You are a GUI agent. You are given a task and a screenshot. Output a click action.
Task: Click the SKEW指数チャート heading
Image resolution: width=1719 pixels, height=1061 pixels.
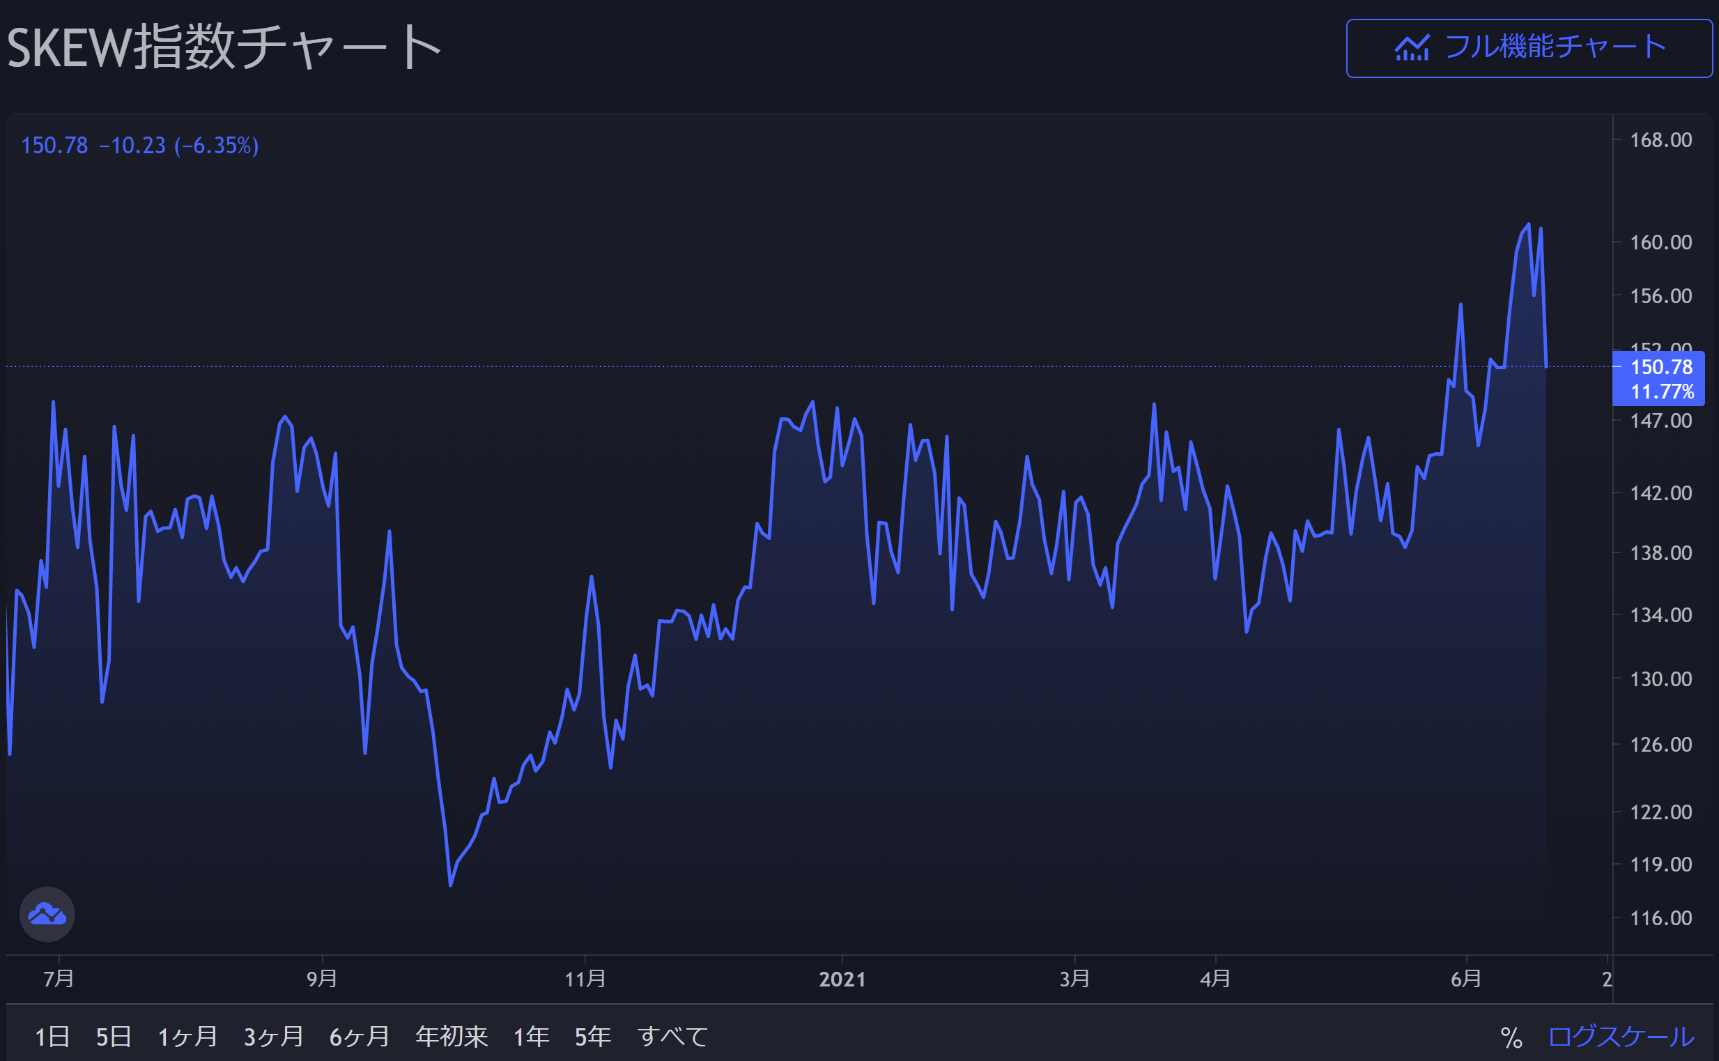[x=223, y=47]
